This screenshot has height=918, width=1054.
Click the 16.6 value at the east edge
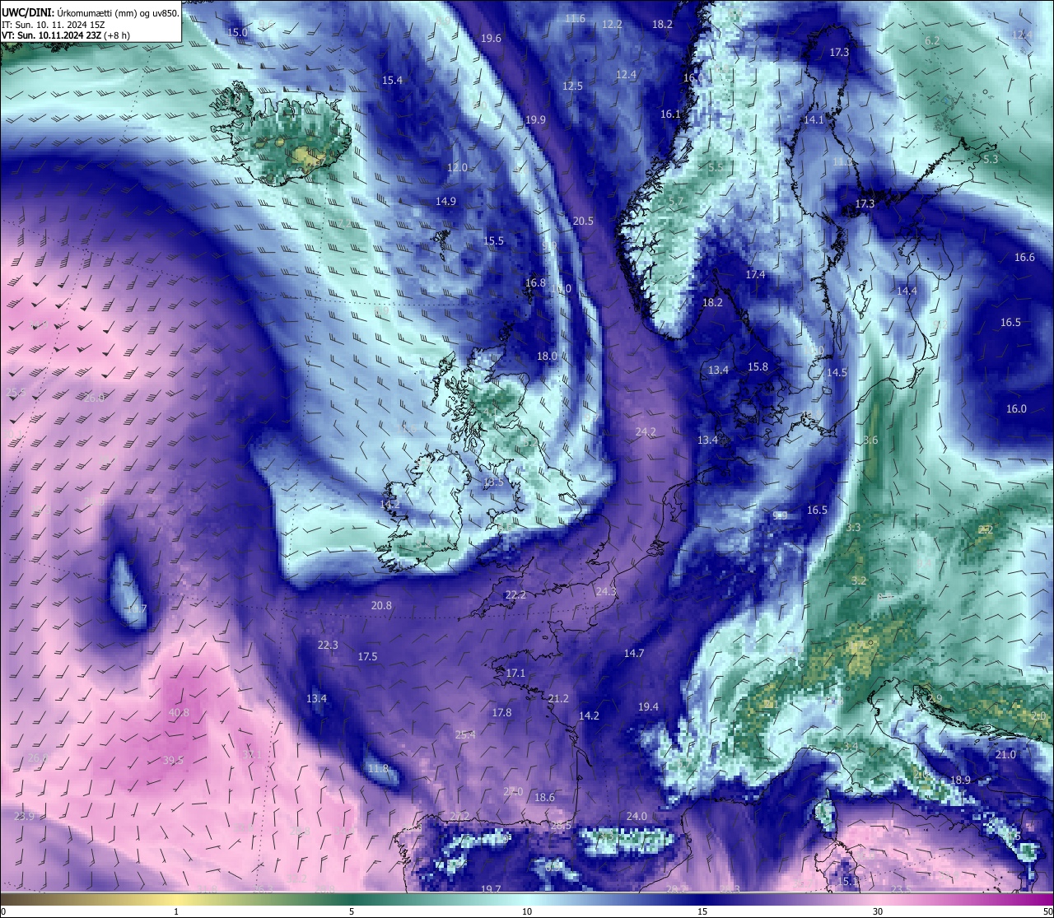(1024, 258)
